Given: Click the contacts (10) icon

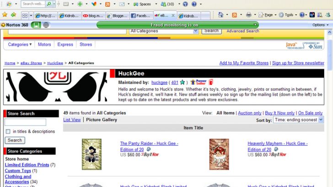Looking at the screenshot, I should tap(167, 4).
